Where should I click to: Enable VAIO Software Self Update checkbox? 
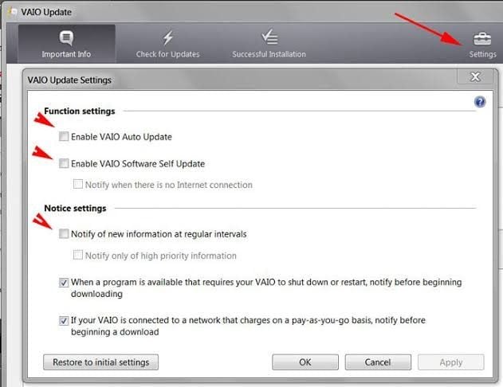coord(64,163)
